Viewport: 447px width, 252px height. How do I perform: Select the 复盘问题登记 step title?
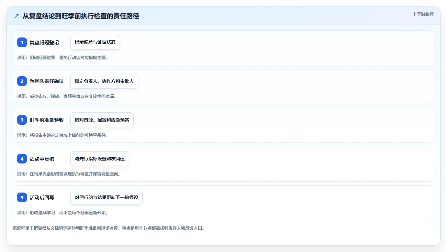click(44, 42)
